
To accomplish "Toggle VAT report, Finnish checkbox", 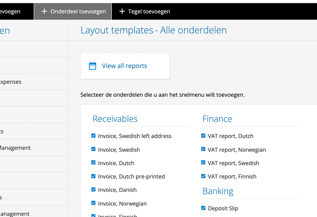I will coord(203,176).
